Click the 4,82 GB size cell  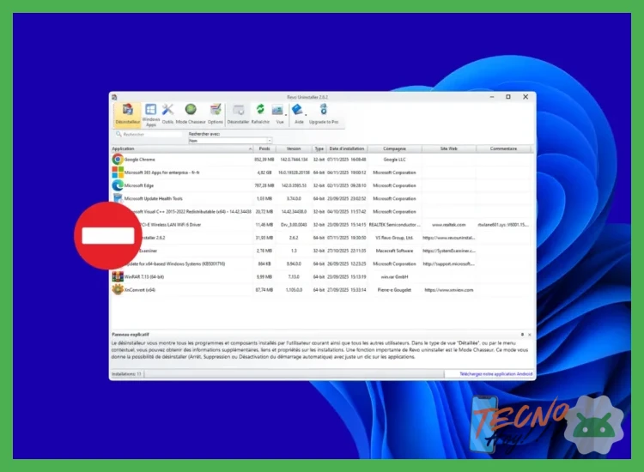click(264, 172)
